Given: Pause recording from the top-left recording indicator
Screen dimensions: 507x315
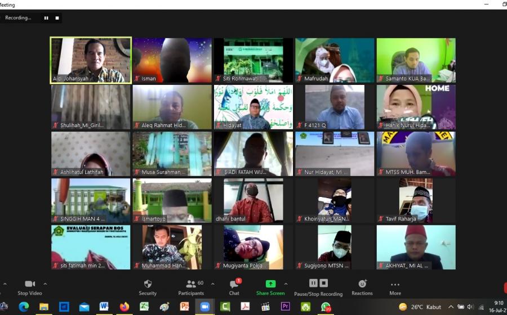Looking at the screenshot, I should click(46, 18).
